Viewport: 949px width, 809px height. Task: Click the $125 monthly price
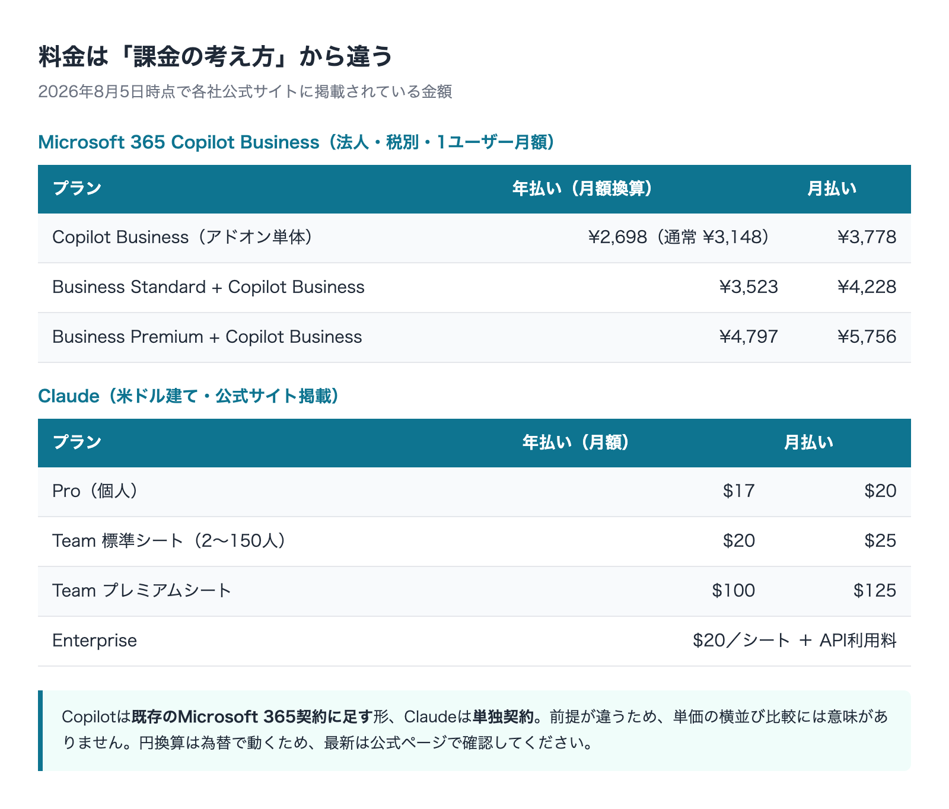coord(875,591)
